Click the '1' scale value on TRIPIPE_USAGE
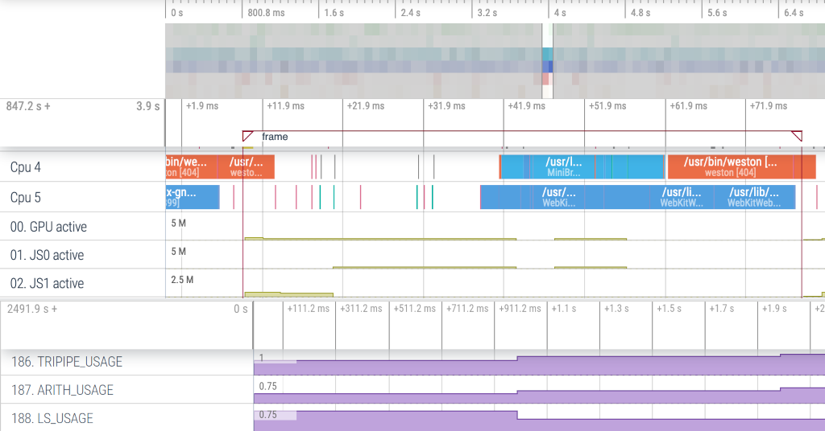 click(x=262, y=358)
